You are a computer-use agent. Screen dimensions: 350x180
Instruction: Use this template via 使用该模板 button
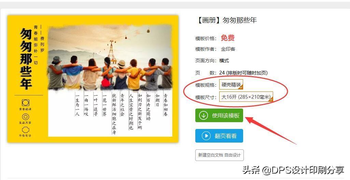pos(219,115)
